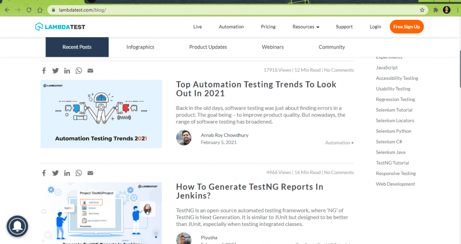Open browser extensions puzzle icon
The image size is (461, 244).
[435, 10]
